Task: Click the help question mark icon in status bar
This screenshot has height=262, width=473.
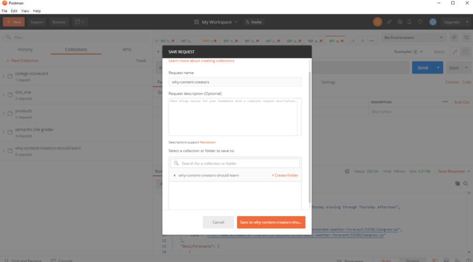Action: point(468,260)
